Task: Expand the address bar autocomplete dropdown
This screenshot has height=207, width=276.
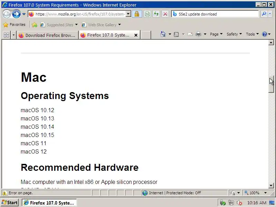Action: tap(128, 14)
